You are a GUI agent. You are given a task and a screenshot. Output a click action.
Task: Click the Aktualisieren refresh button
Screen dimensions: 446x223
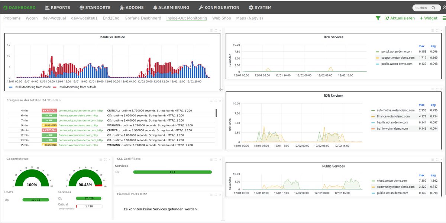coord(400,18)
